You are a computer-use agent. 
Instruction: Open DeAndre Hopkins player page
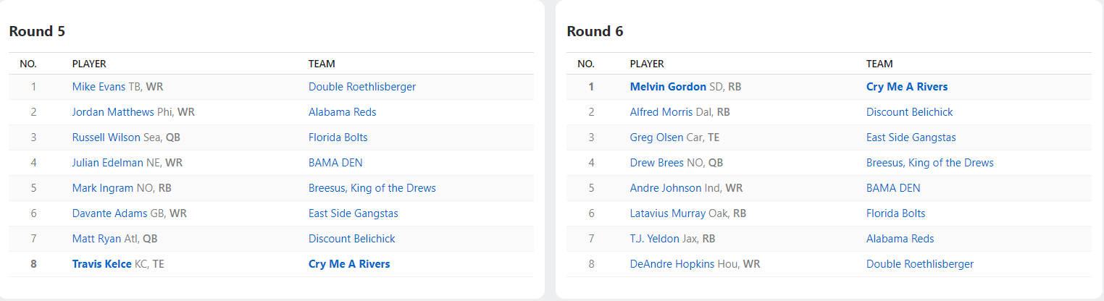coord(672,264)
